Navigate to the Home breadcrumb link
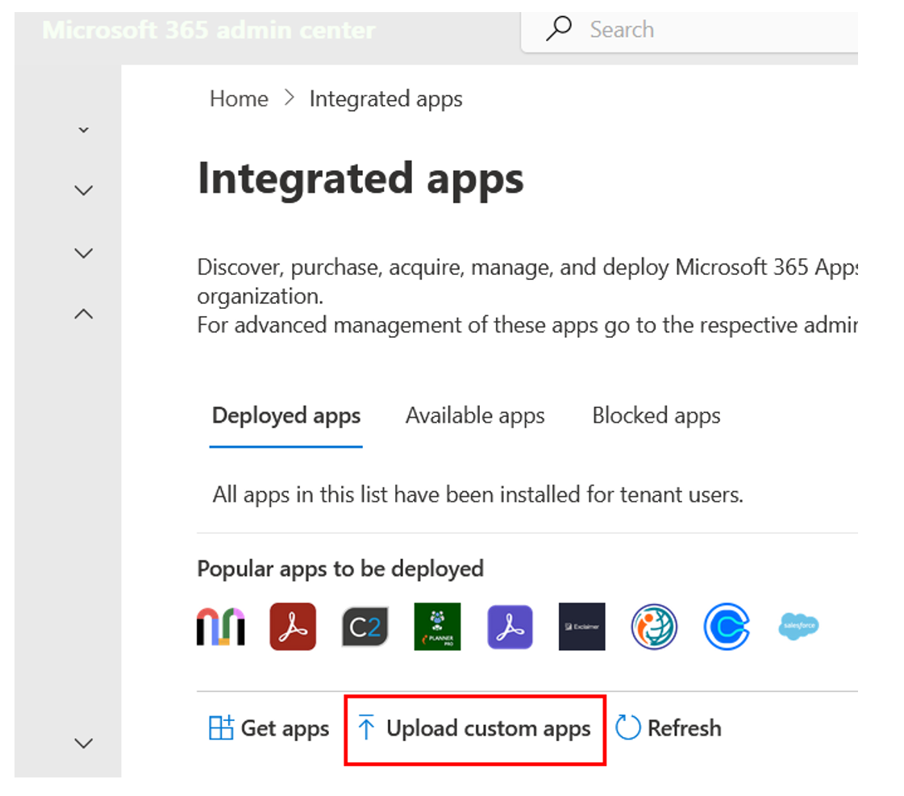This screenshot has width=904, height=796. pyautogui.click(x=240, y=99)
